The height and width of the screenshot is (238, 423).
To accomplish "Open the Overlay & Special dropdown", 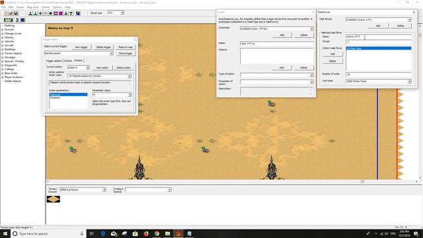I will tap(169, 190).
